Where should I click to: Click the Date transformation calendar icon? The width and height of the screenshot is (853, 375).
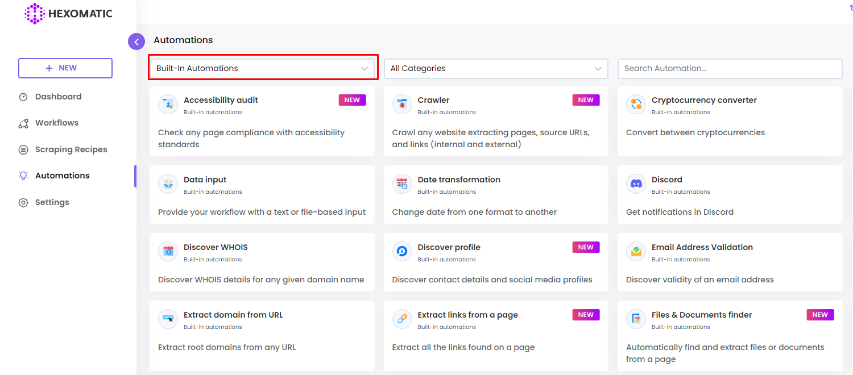pyautogui.click(x=402, y=184)
